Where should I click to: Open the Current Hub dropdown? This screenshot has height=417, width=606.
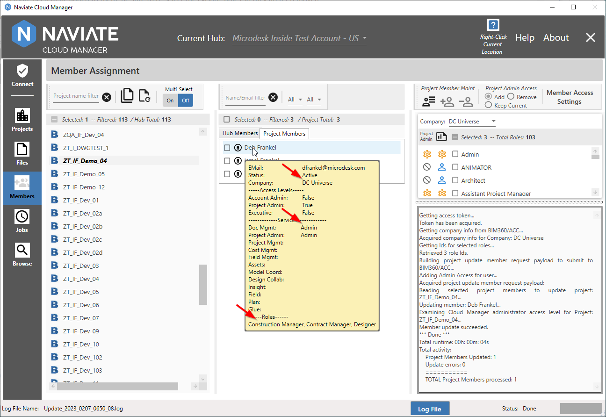click(299, 38)
